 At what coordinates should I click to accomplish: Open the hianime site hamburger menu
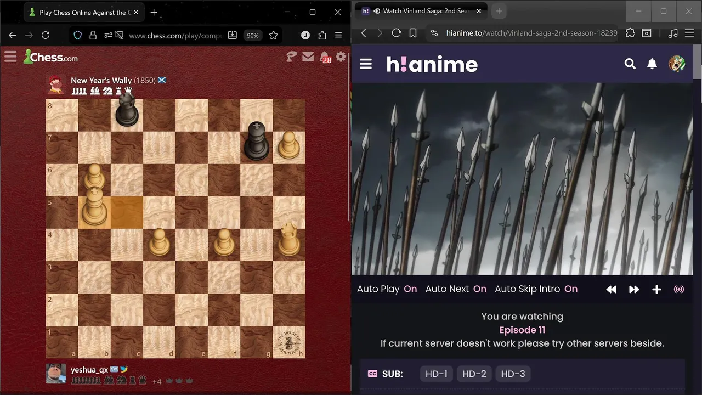(366, 64)
